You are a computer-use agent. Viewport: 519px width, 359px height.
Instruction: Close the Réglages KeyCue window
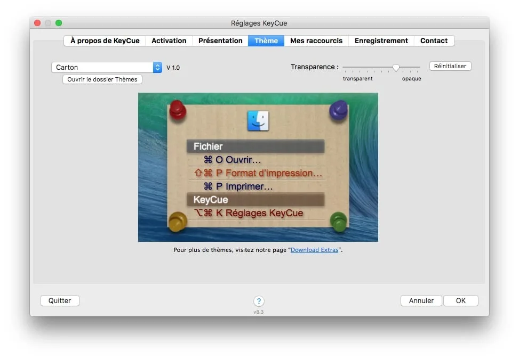click(x=37, y=23)
